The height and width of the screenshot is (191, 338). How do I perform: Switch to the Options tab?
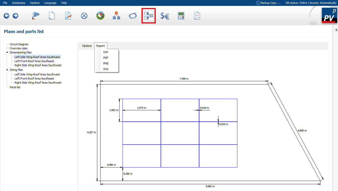coord(87,46)
